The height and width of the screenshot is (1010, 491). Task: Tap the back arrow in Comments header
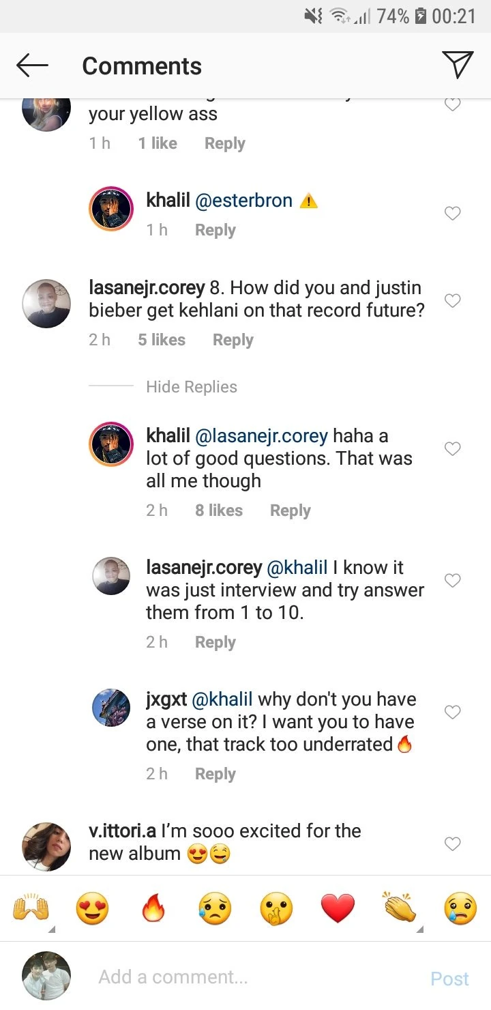click(32, 66)
